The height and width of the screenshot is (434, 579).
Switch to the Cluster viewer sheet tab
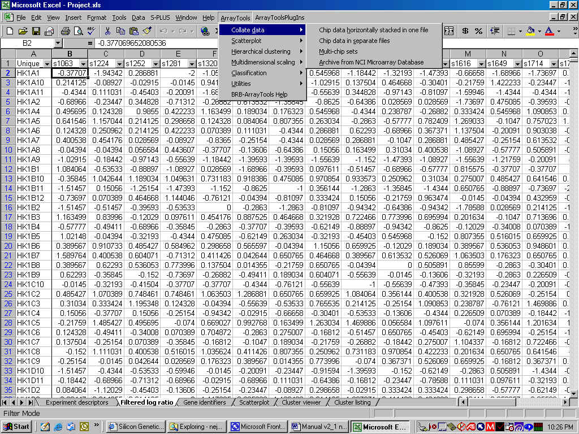[301, 402]
